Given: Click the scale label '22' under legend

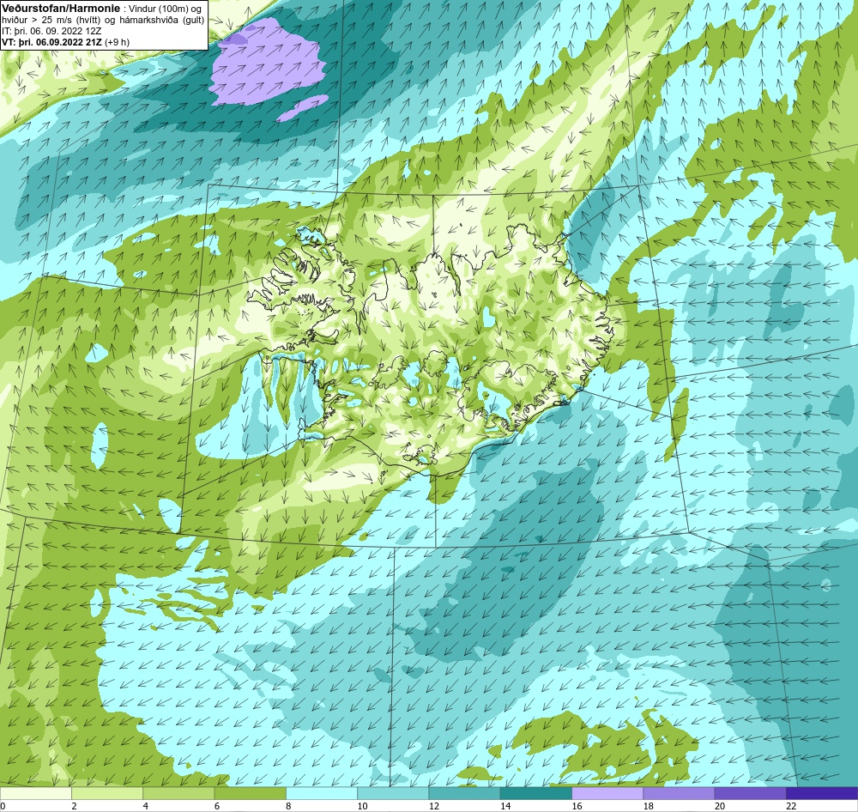Looking at the screenshot, I should point(791,806).
